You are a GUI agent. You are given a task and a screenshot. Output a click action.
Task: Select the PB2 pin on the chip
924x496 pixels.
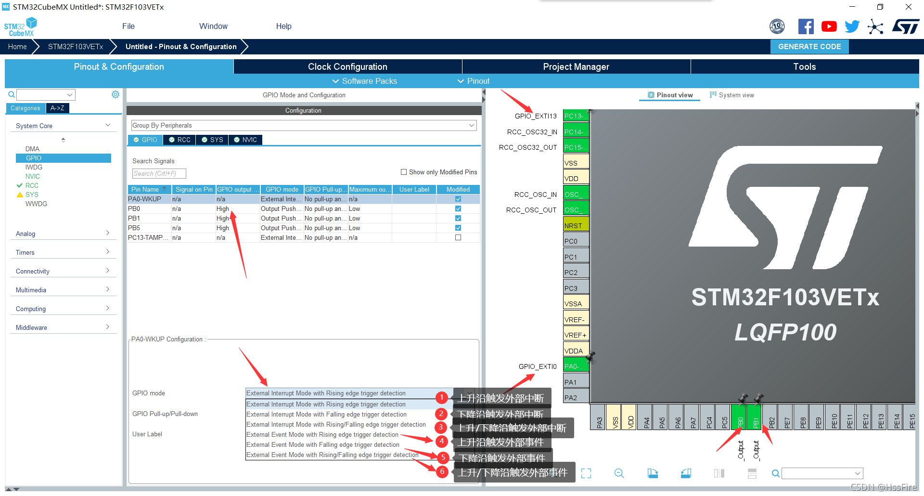(771, 417)
